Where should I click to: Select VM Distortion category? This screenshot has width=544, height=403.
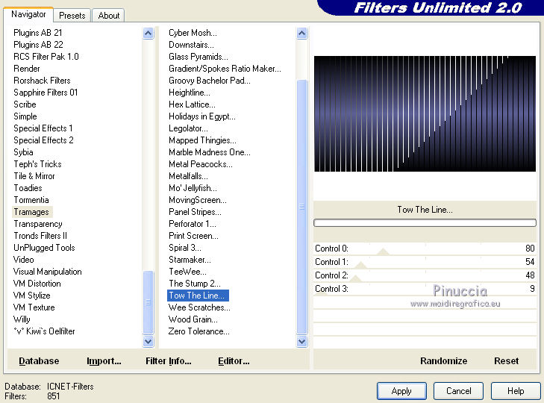pos(37,284)
